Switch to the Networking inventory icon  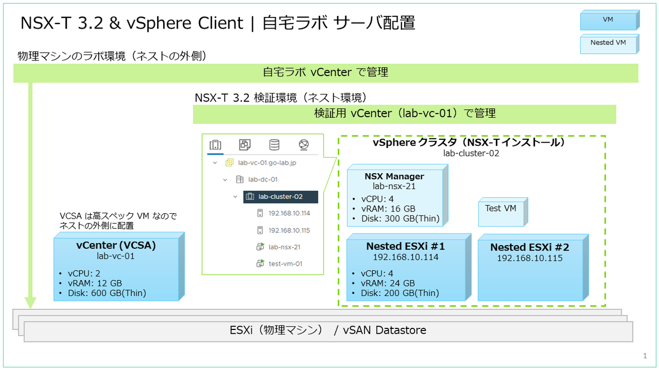pos(304,145)
